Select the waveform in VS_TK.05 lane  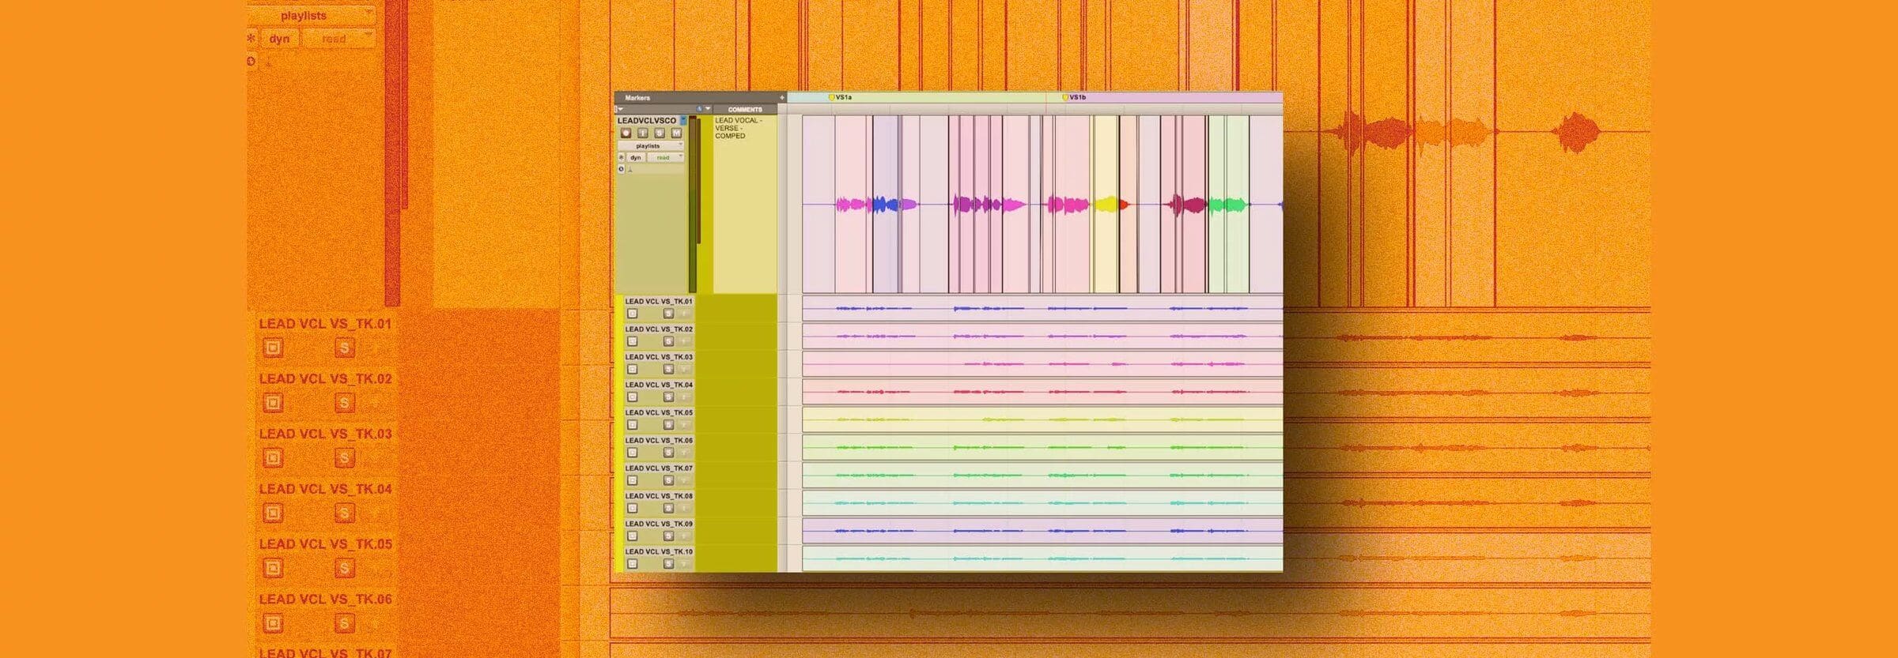point(1042,419)
